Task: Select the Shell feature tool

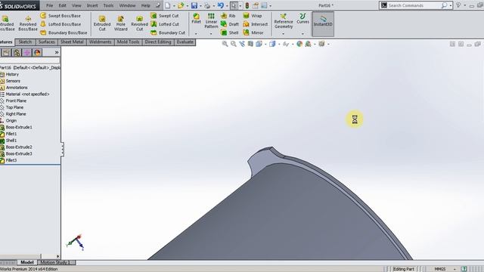Action: pos(230,32)
